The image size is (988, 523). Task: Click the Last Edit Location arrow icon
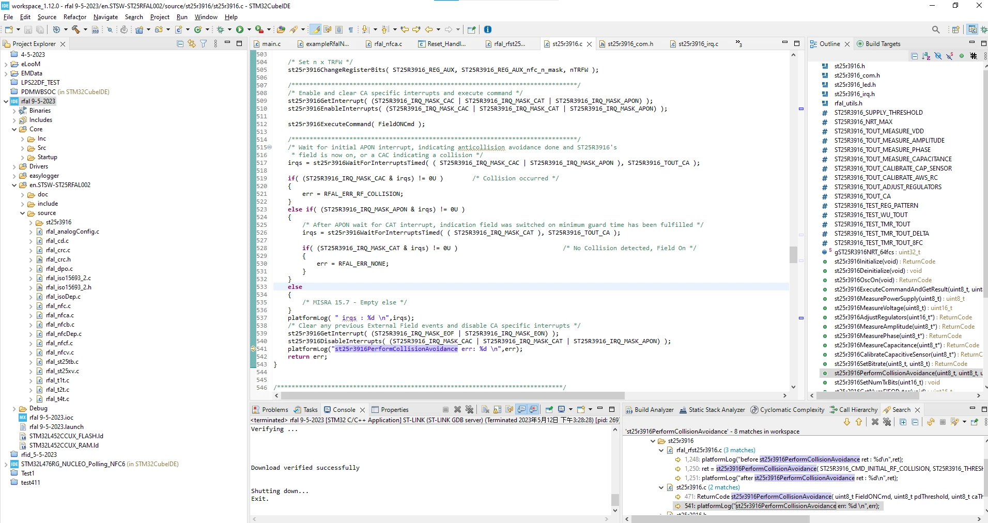pyautogui.click(x=404, y=29)
